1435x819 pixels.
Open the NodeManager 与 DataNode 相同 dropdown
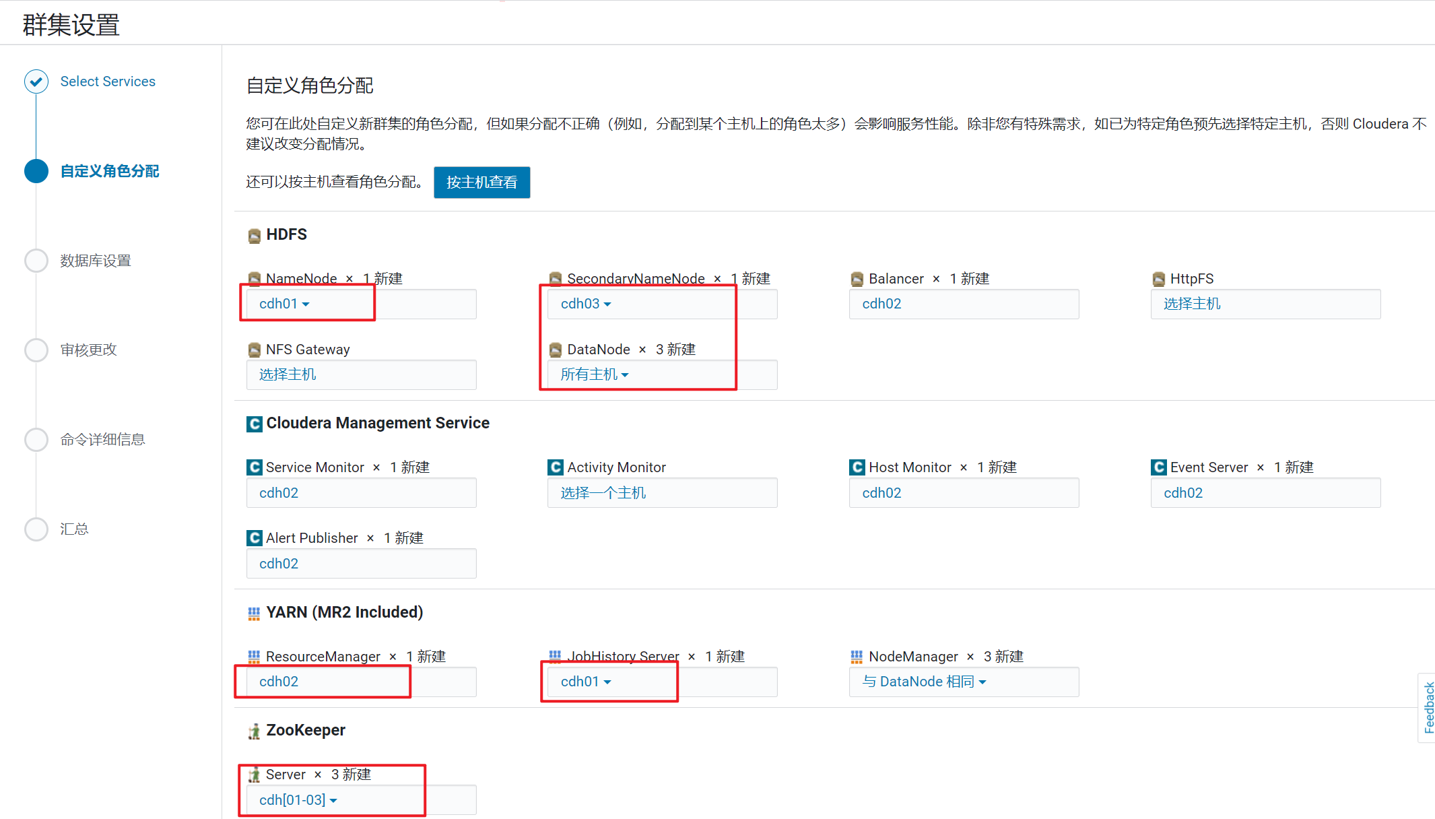(924, 682)
